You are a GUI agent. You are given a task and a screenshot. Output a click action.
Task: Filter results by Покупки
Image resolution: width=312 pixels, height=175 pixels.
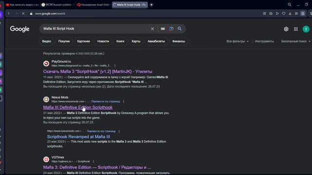tap(64, 41)
